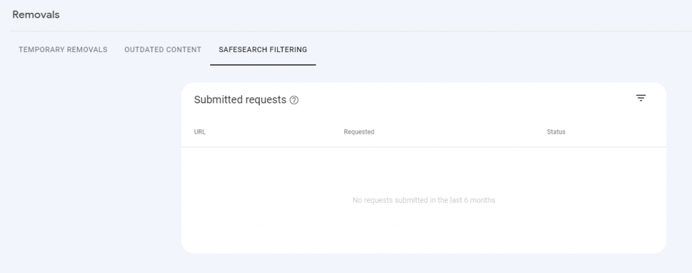Viewport: 692px width, 273px height.
Task: Click the Status column header
Action: pyautogui.click(x=556, y=132)
